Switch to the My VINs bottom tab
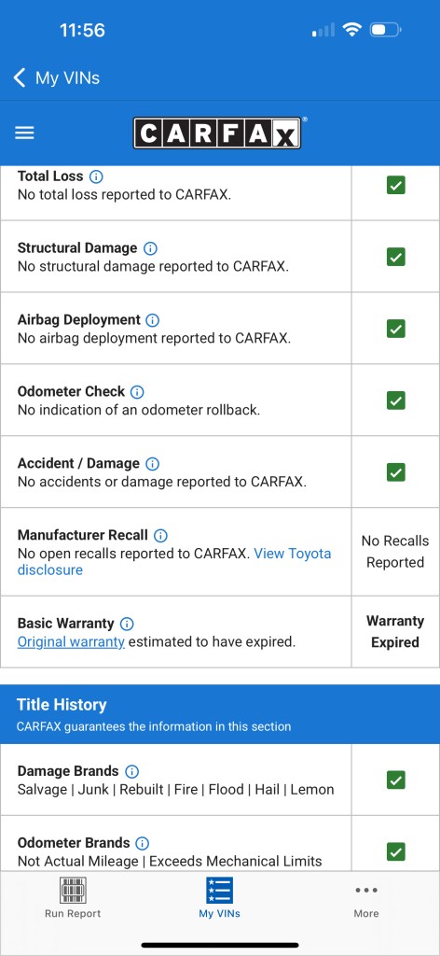Screen dimensions: 440x956 tap(220, 897)
